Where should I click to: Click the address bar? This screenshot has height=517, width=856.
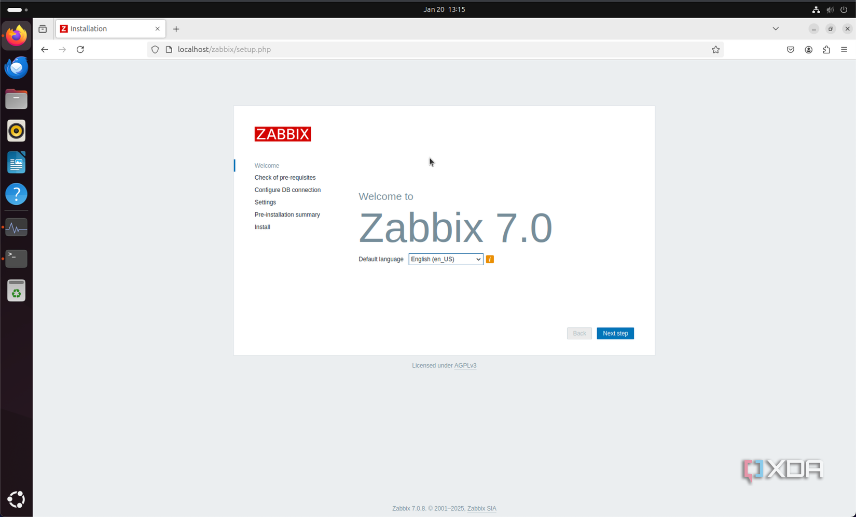(x=363, y=49)
